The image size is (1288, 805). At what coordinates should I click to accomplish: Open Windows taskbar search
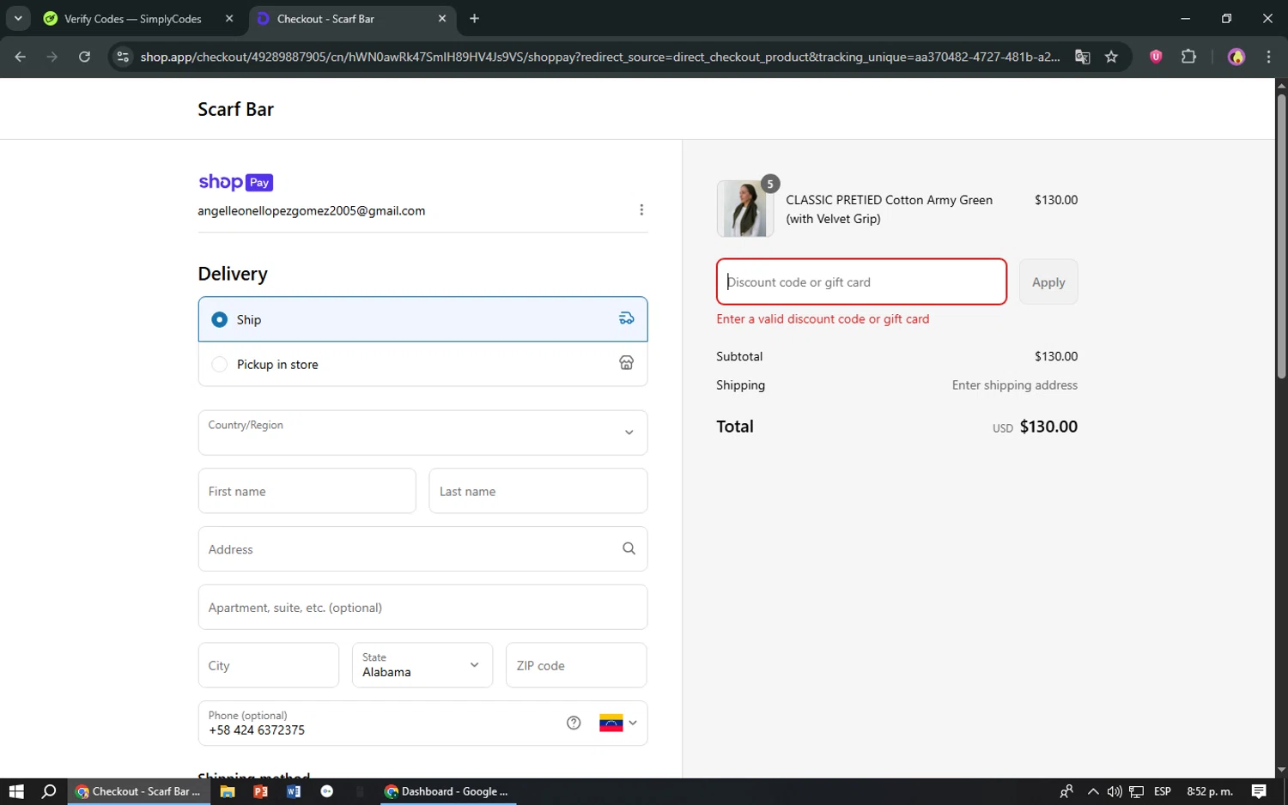click(49, 791)
